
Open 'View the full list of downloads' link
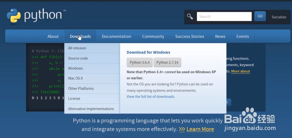(x=150, y=97)
